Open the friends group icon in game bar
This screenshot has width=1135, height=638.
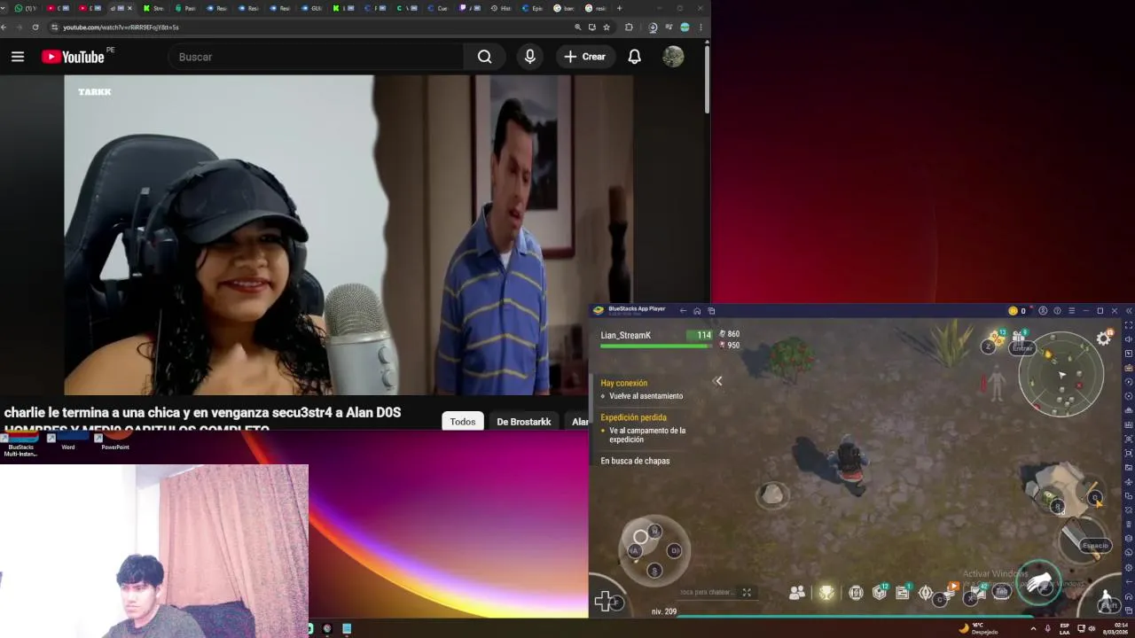coord(797,592)
